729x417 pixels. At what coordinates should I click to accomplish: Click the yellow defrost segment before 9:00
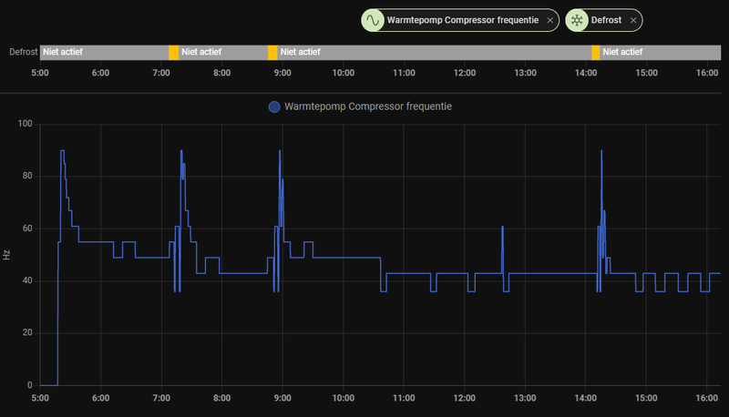(x=272, y=53)
